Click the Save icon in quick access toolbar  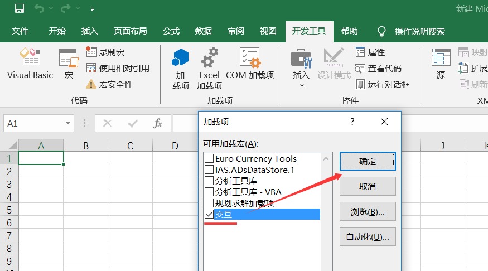(x=20, y=8)
